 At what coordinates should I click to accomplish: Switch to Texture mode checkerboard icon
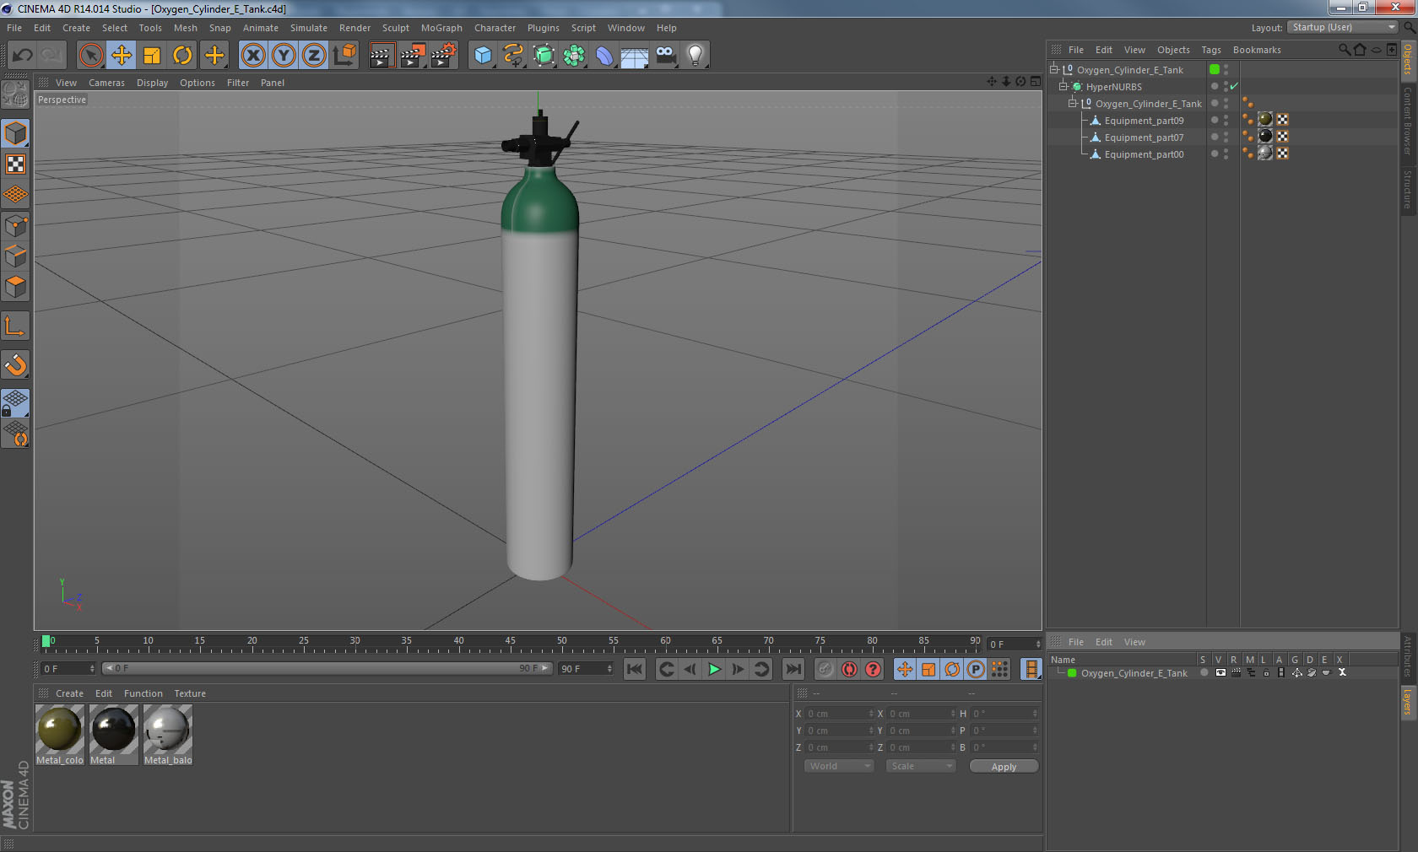coord(16,164)
